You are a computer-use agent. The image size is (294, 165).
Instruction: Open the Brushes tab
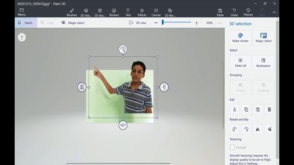click(72, 12)
